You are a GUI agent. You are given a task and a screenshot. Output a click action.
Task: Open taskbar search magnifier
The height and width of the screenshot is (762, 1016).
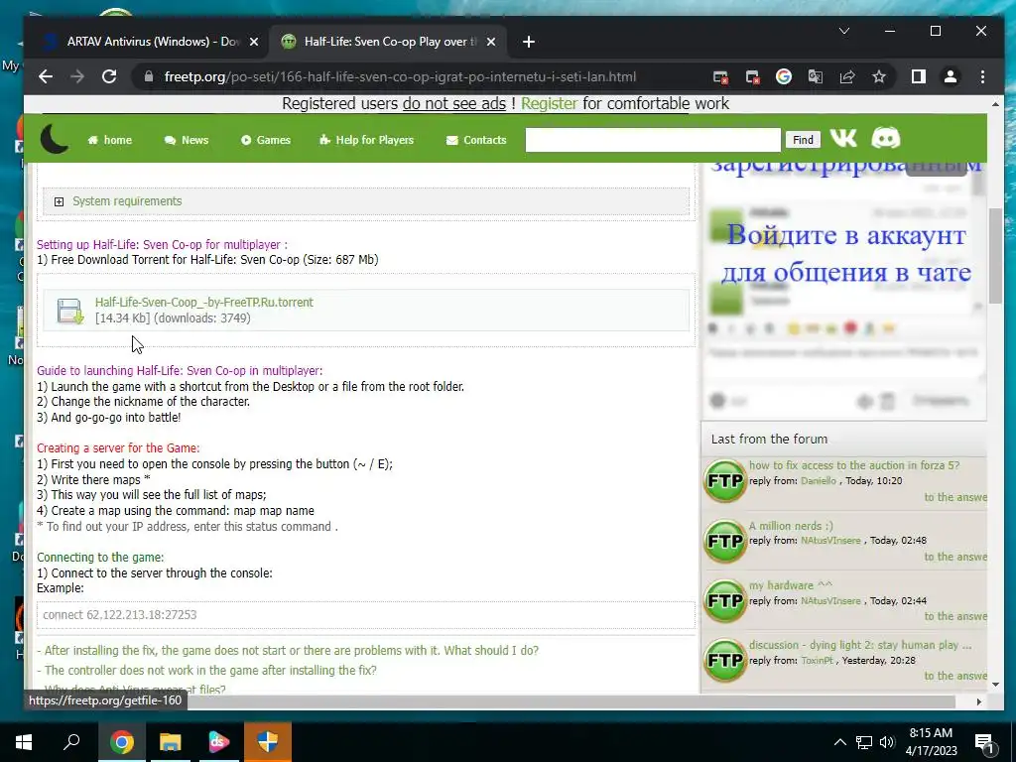click(71, 742)
